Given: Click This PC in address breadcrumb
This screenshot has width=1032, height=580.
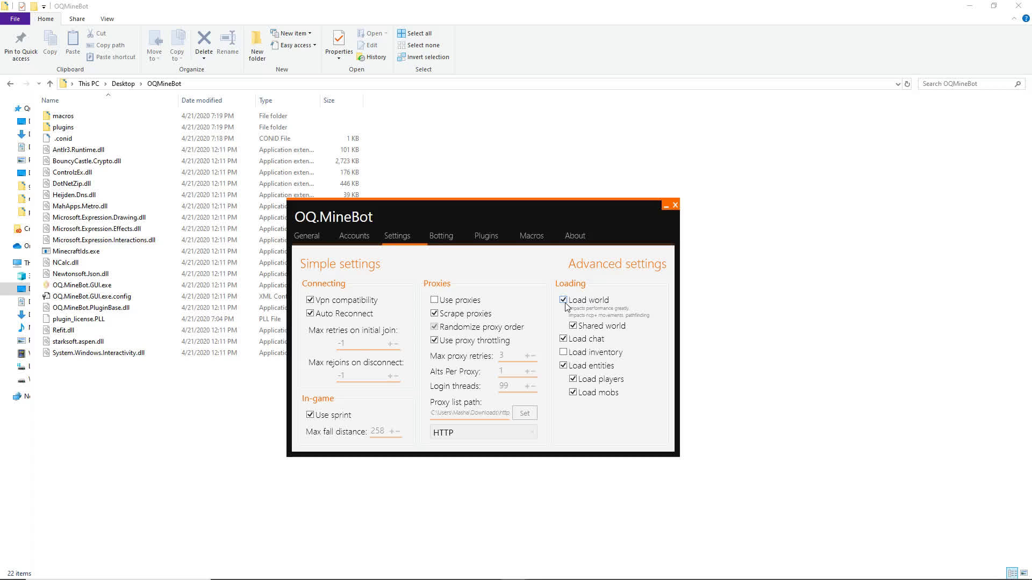Looking at the screenshot, I should [x=89, y=84].
